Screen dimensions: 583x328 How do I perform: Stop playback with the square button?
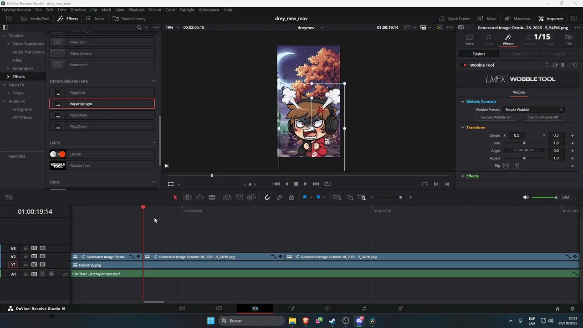tap(296, 184)
